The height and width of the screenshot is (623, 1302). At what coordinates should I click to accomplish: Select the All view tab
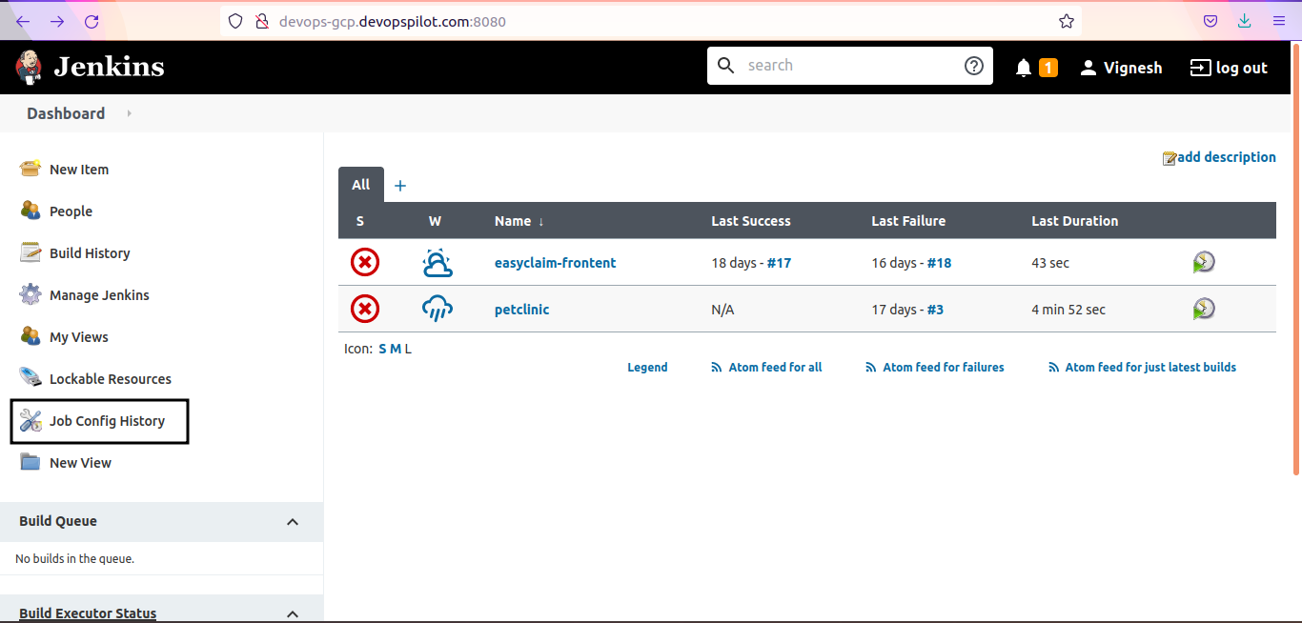(x=361, y=185)
